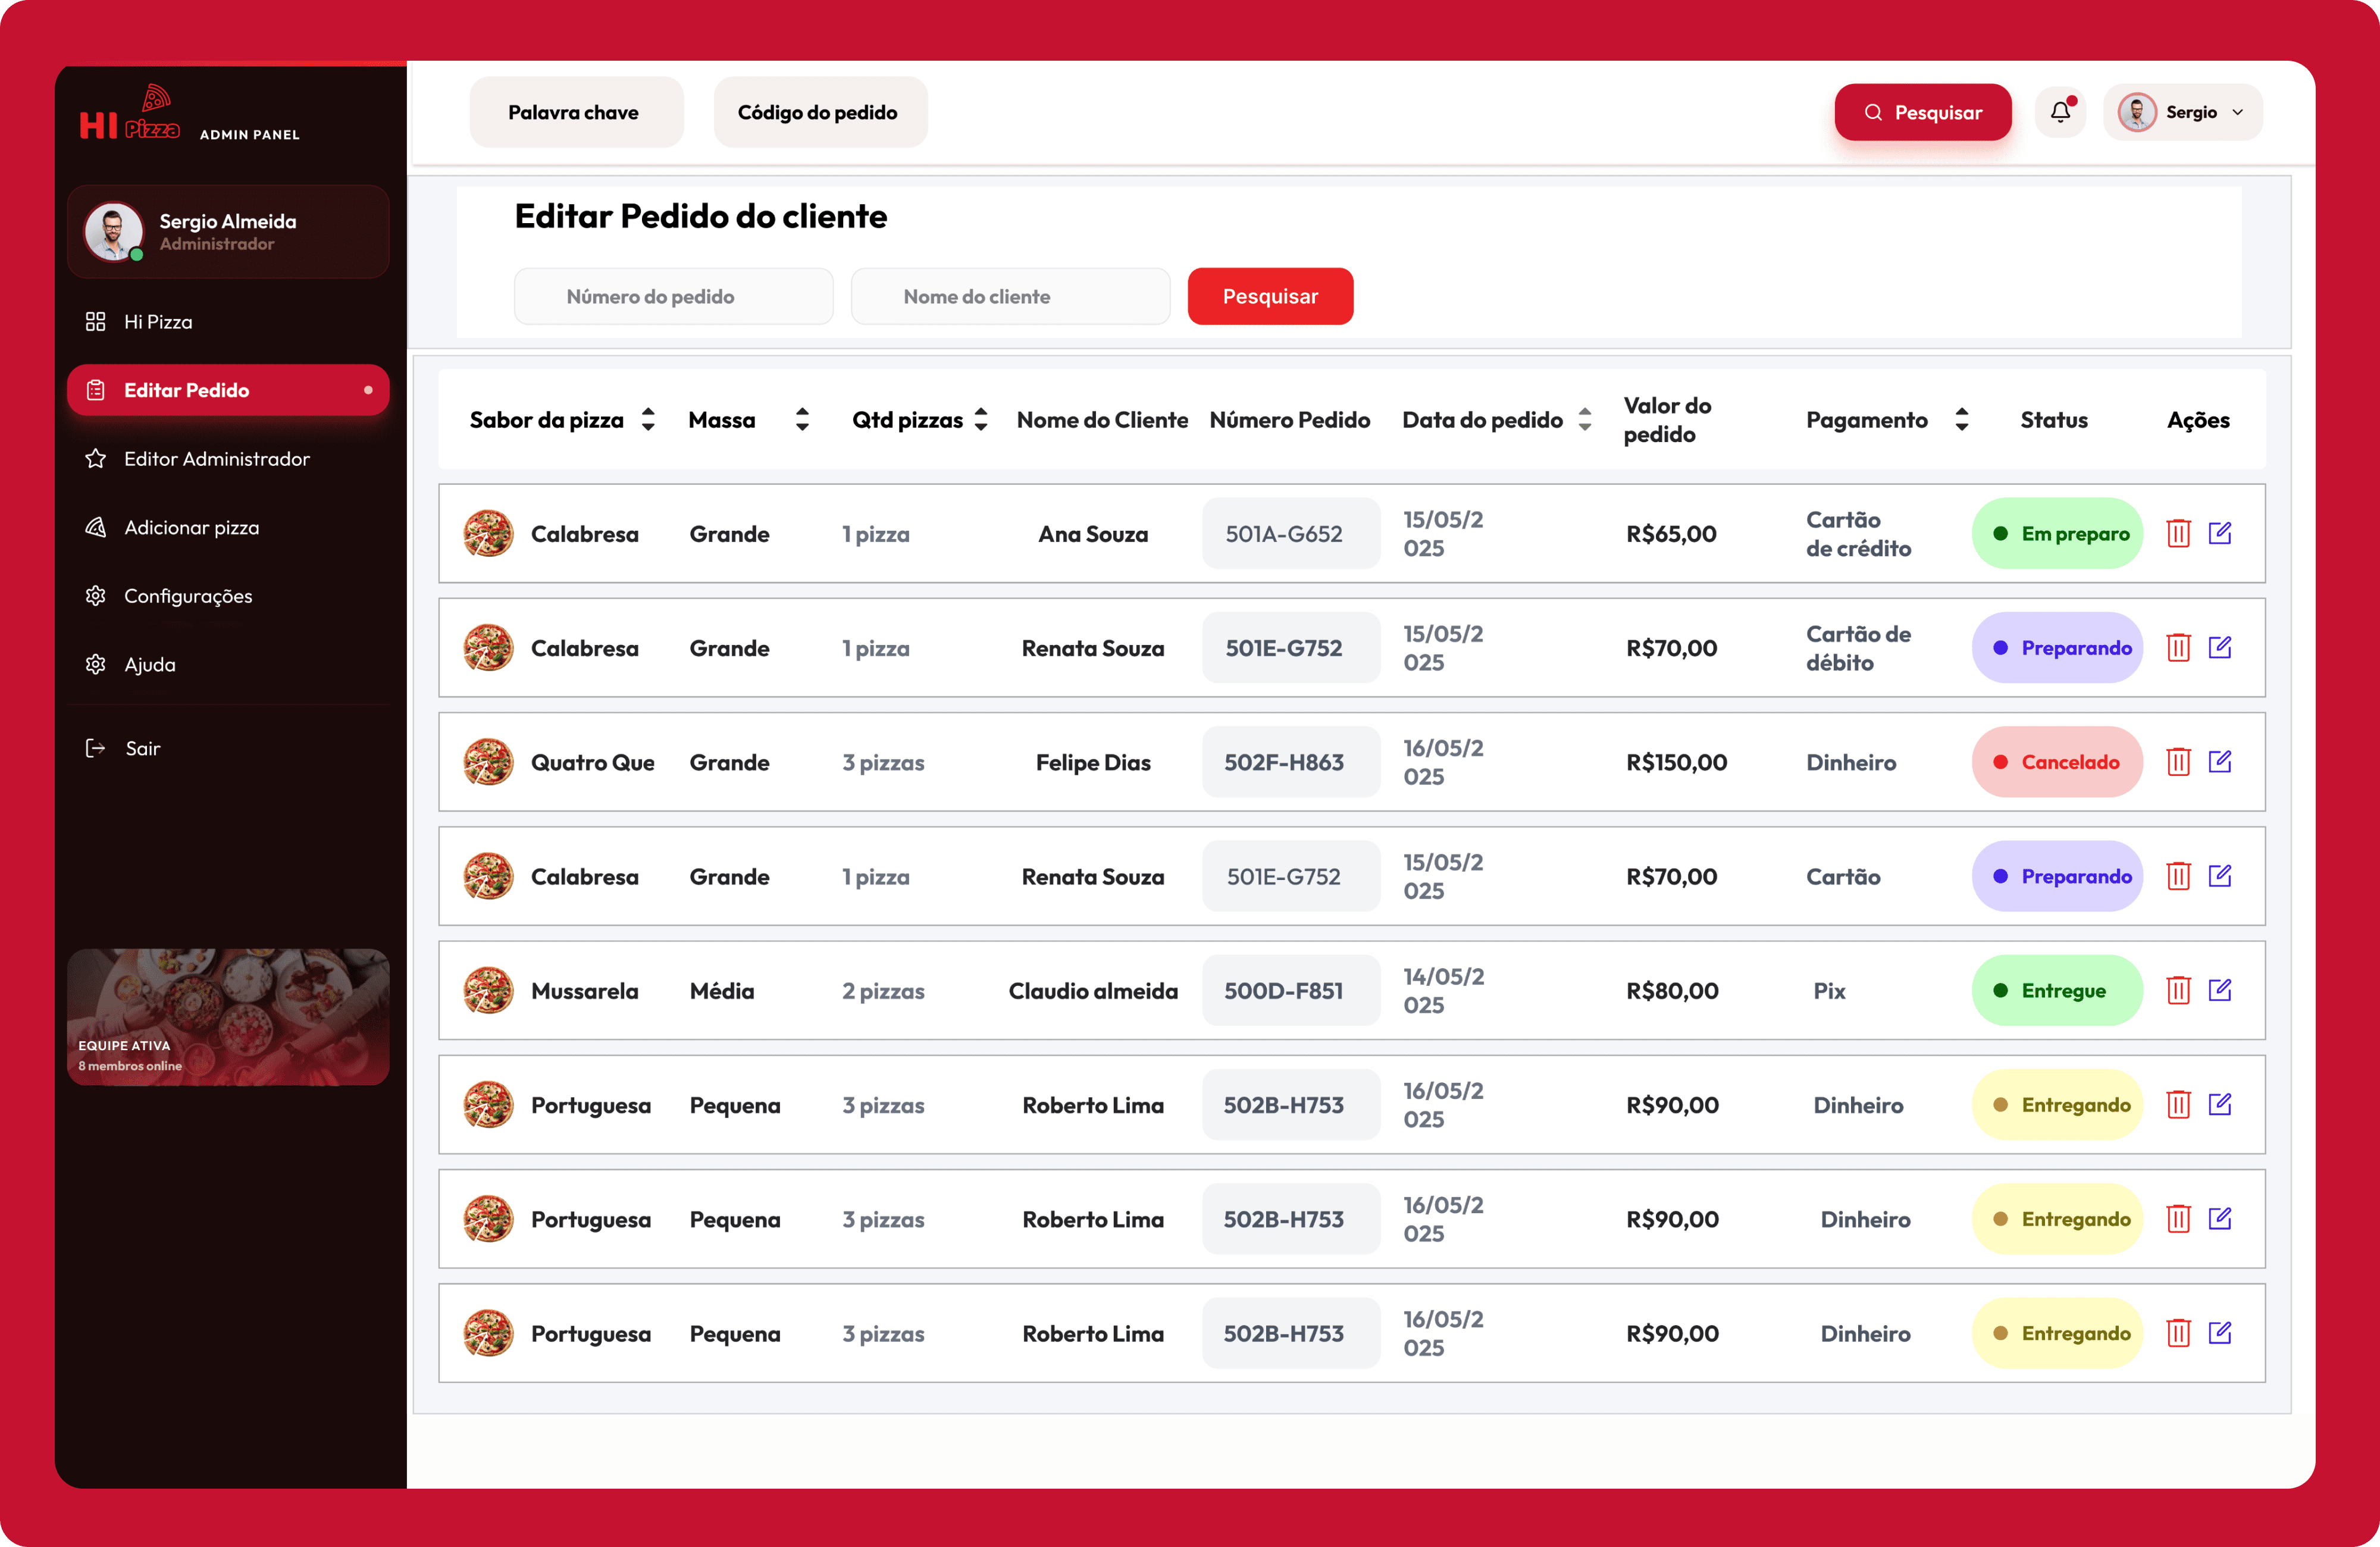The image size is (2380, 1547).
Task: Click the logout icon next to Sair
Action: 95,748
